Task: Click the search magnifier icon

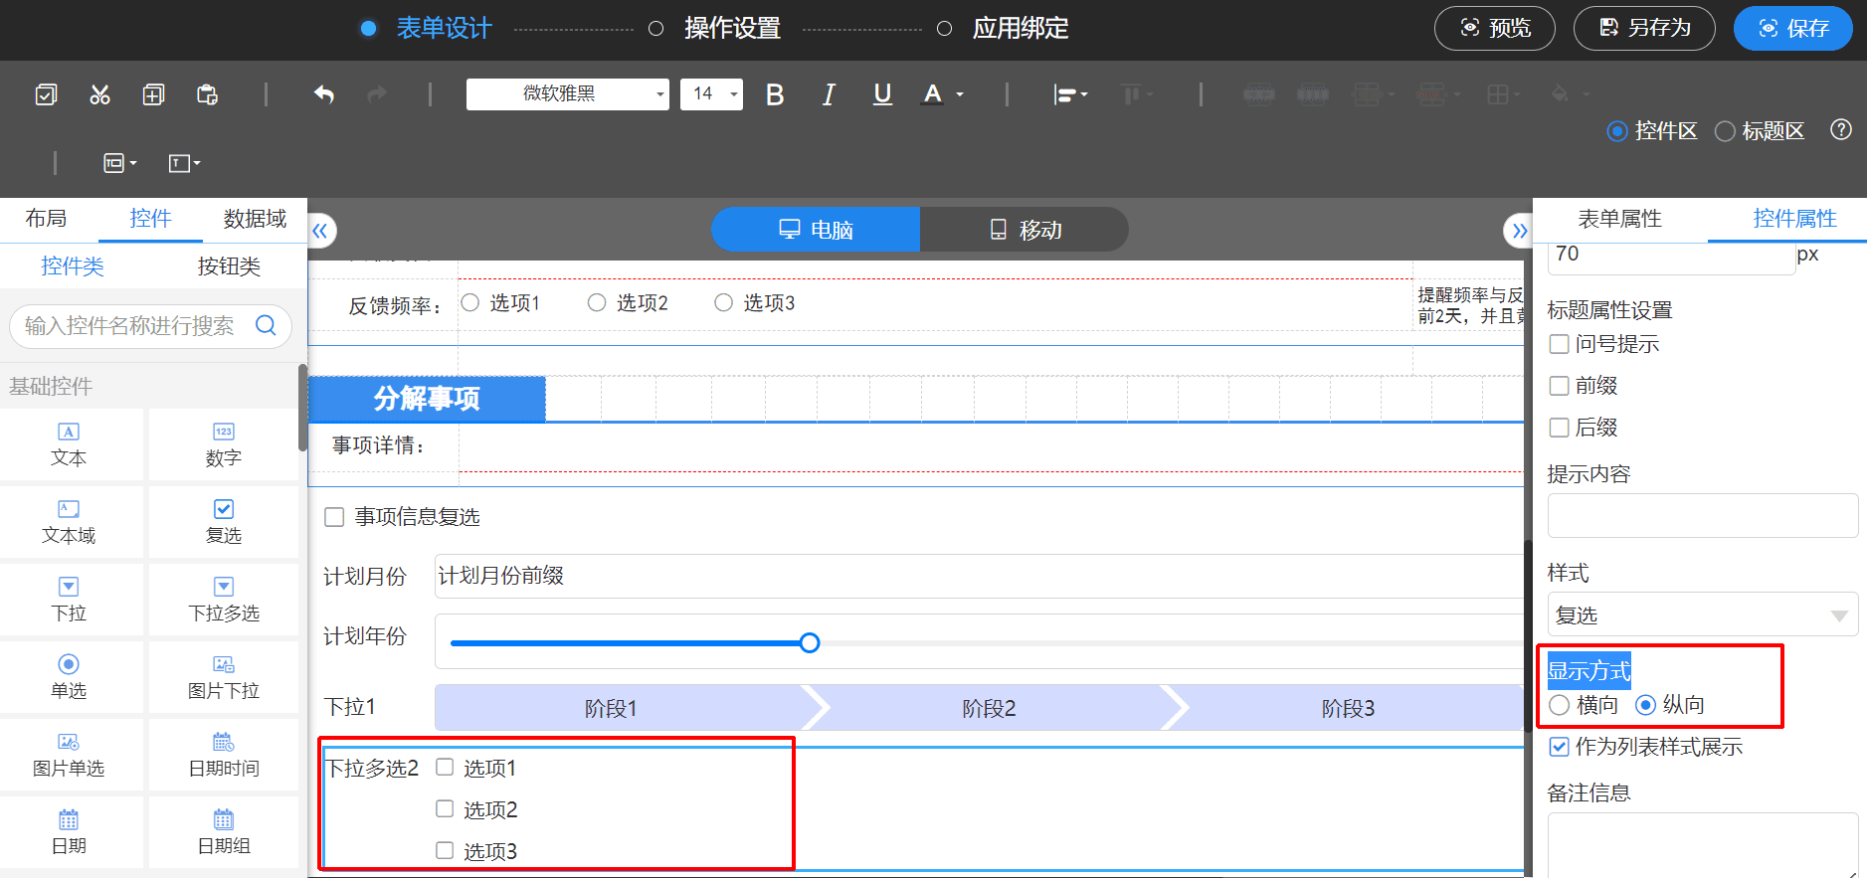Action: [266, 325]
